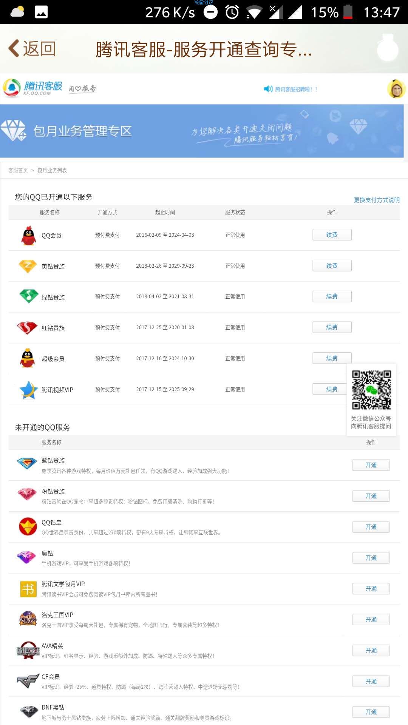The width and height of the screenshot is (408, 725).
Task: Click the CF会员 logo icon
Action: (x=28, y=681)
